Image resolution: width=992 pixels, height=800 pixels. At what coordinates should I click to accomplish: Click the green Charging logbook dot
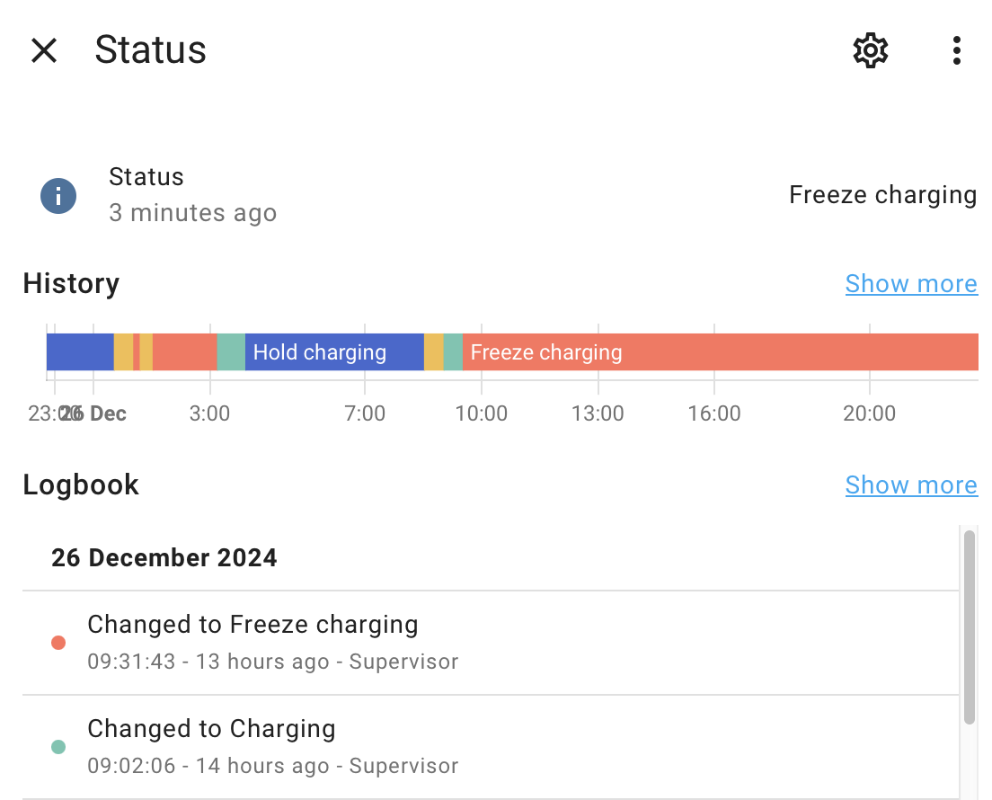coord(58,747)
